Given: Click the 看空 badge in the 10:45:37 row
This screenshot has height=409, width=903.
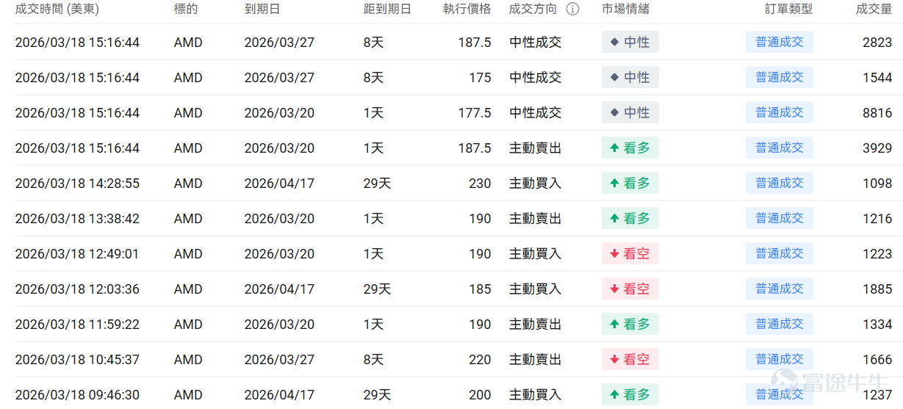Looking at the screenshot, I should click(630, 360).
